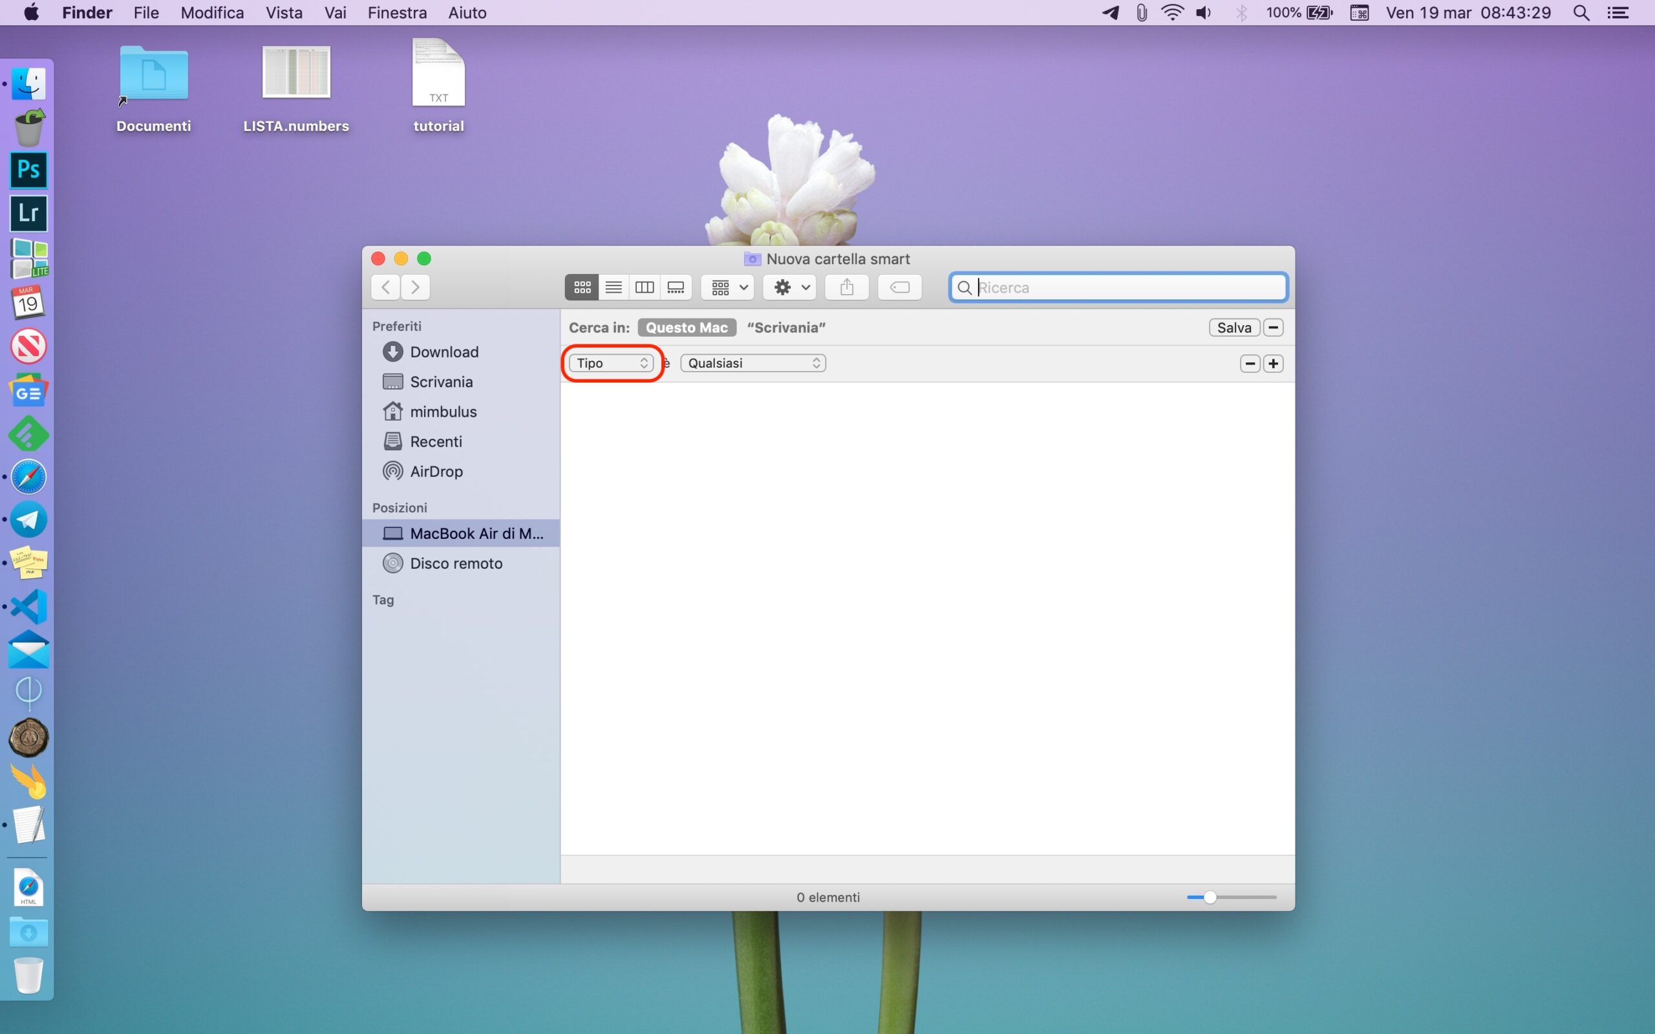Click the edit tags toolbar icon
Viewport: 1655px width, 1034px height.
[899, 287]
